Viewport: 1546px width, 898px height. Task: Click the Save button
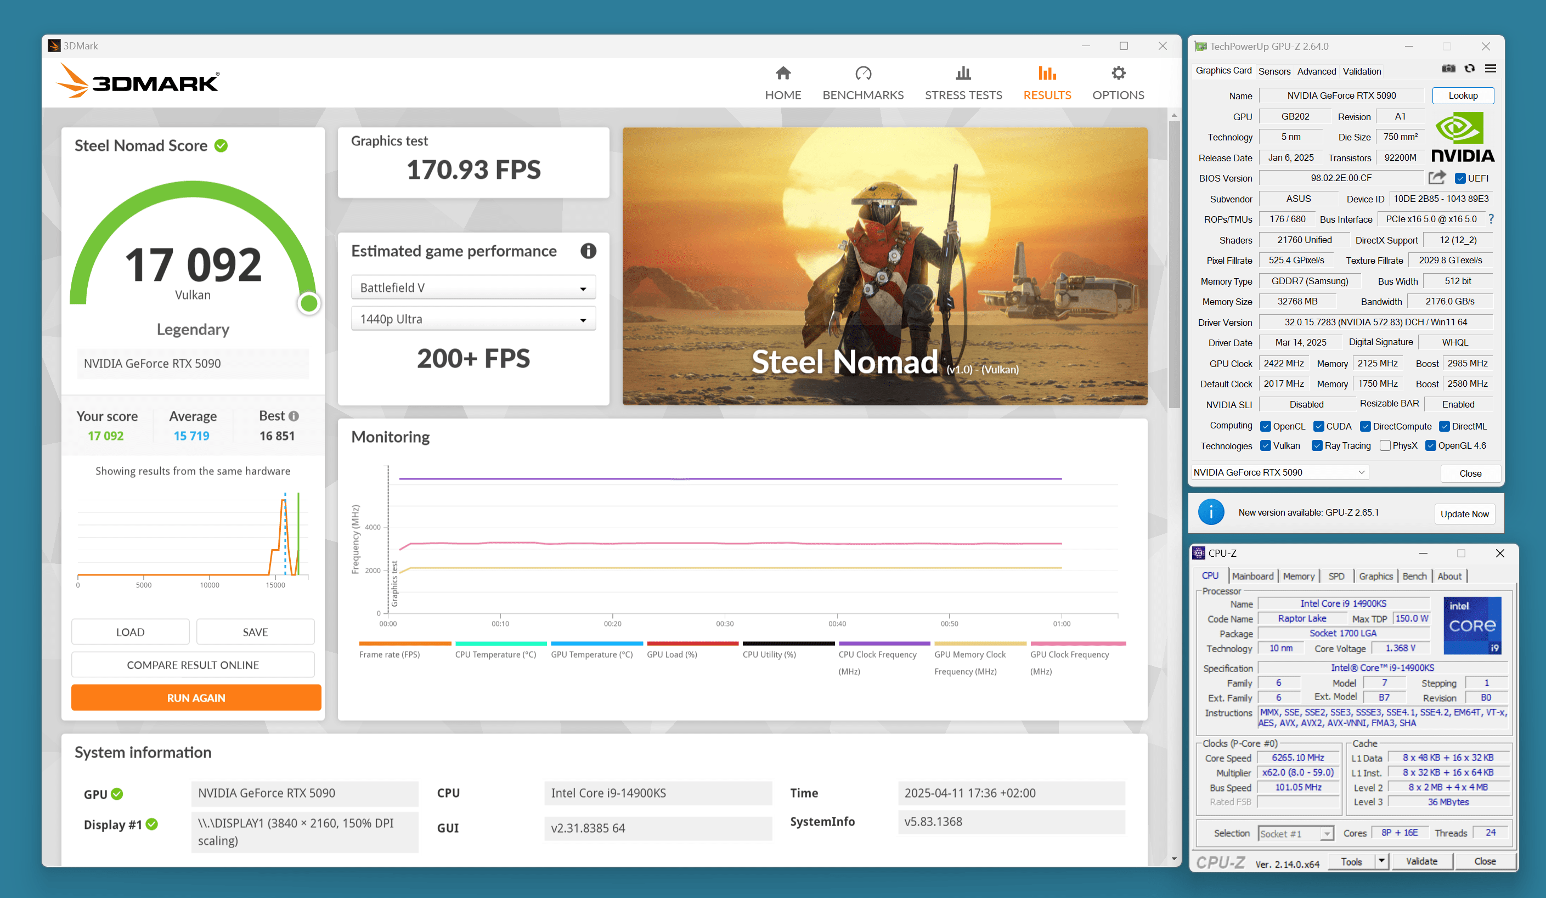coord(255,632)
